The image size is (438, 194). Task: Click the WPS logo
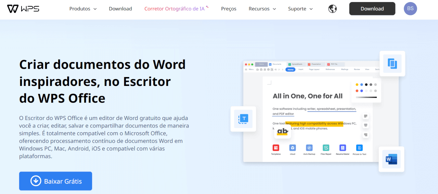[23, 9]
